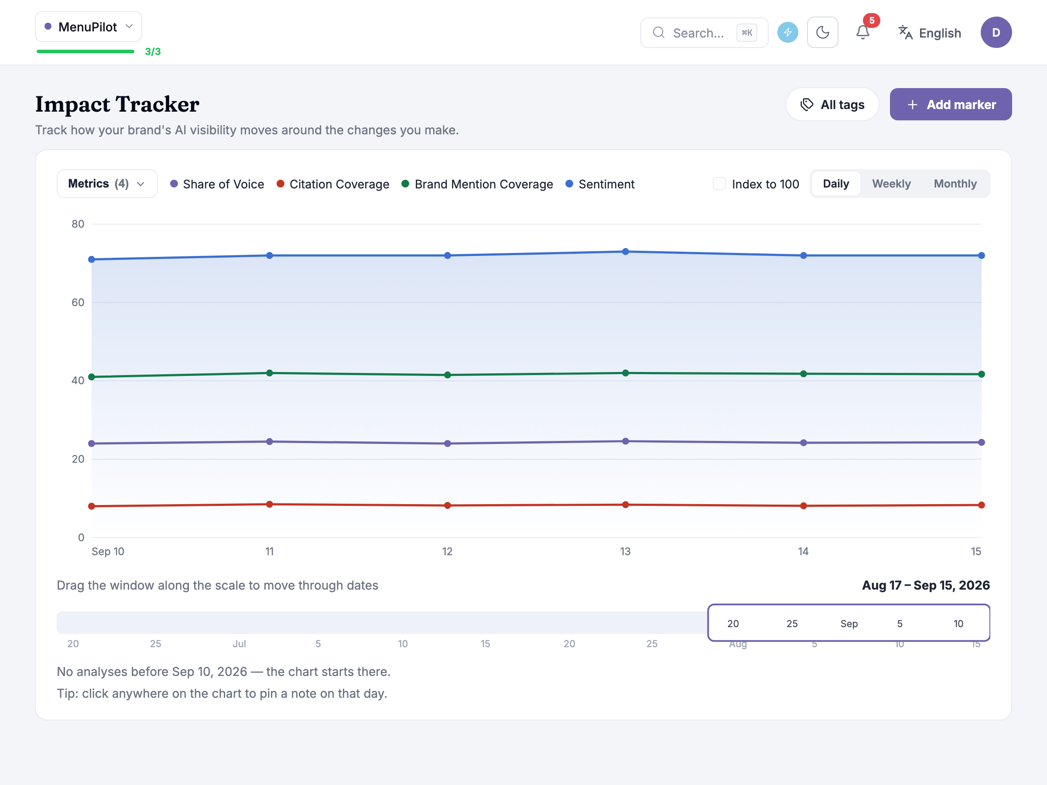
Task: Click the timeline scale near Jul
Action: click(x=239, y=644)
